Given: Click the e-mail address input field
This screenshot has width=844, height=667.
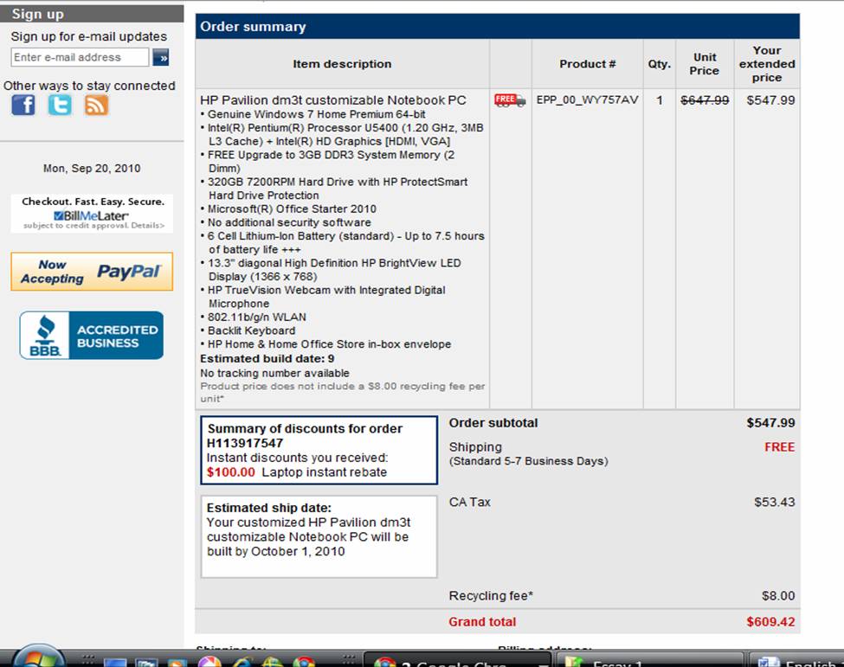Looking at the screenshot, I should tap(80, 57).
